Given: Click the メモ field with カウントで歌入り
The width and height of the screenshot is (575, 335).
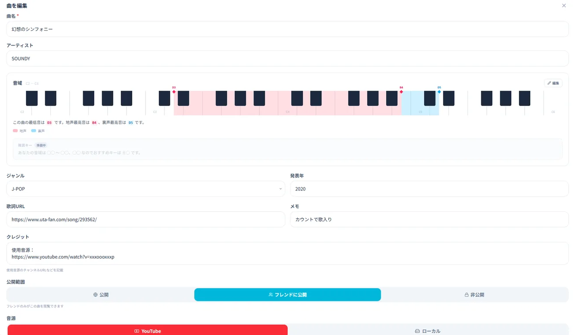Looking at the screenshot, I should tap(429, 219).
